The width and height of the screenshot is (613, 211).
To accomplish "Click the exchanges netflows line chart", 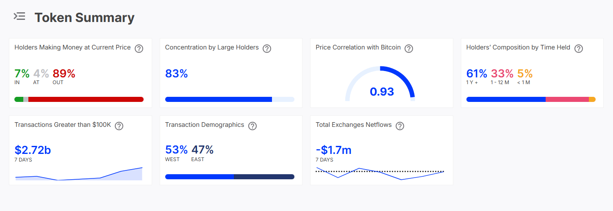I will click(x=380, y=173).
